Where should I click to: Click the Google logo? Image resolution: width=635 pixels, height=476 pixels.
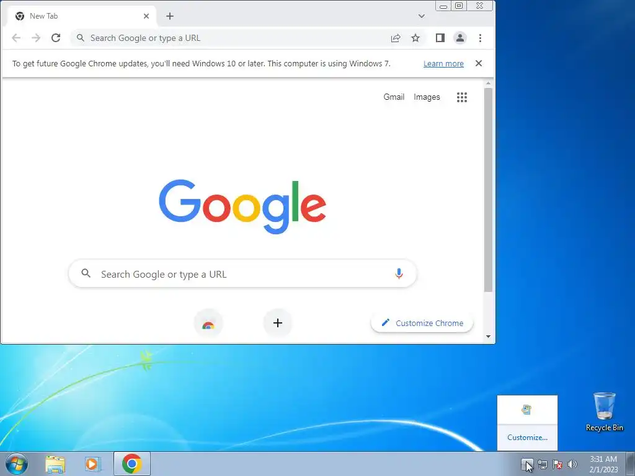click(242, 206)
